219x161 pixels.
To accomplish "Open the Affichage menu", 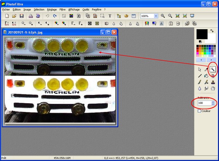I will coord(74,9).
